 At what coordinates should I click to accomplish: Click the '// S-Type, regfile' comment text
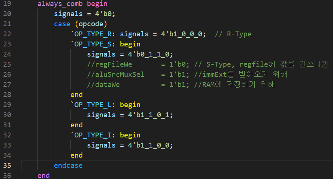pyautogui.click(x=231, y=64)
